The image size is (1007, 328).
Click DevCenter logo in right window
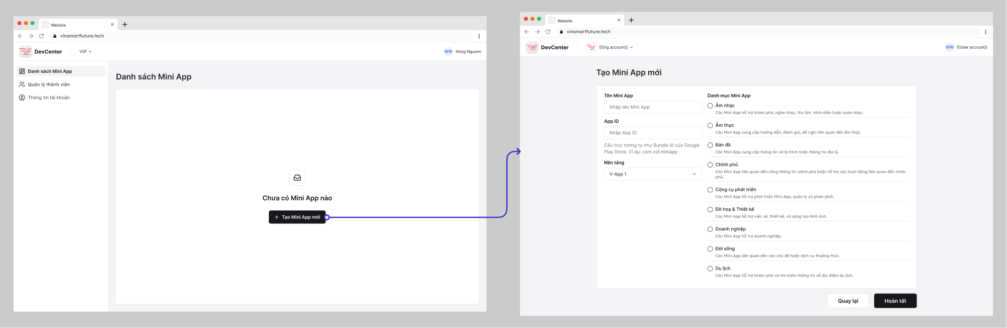point(532,47)
